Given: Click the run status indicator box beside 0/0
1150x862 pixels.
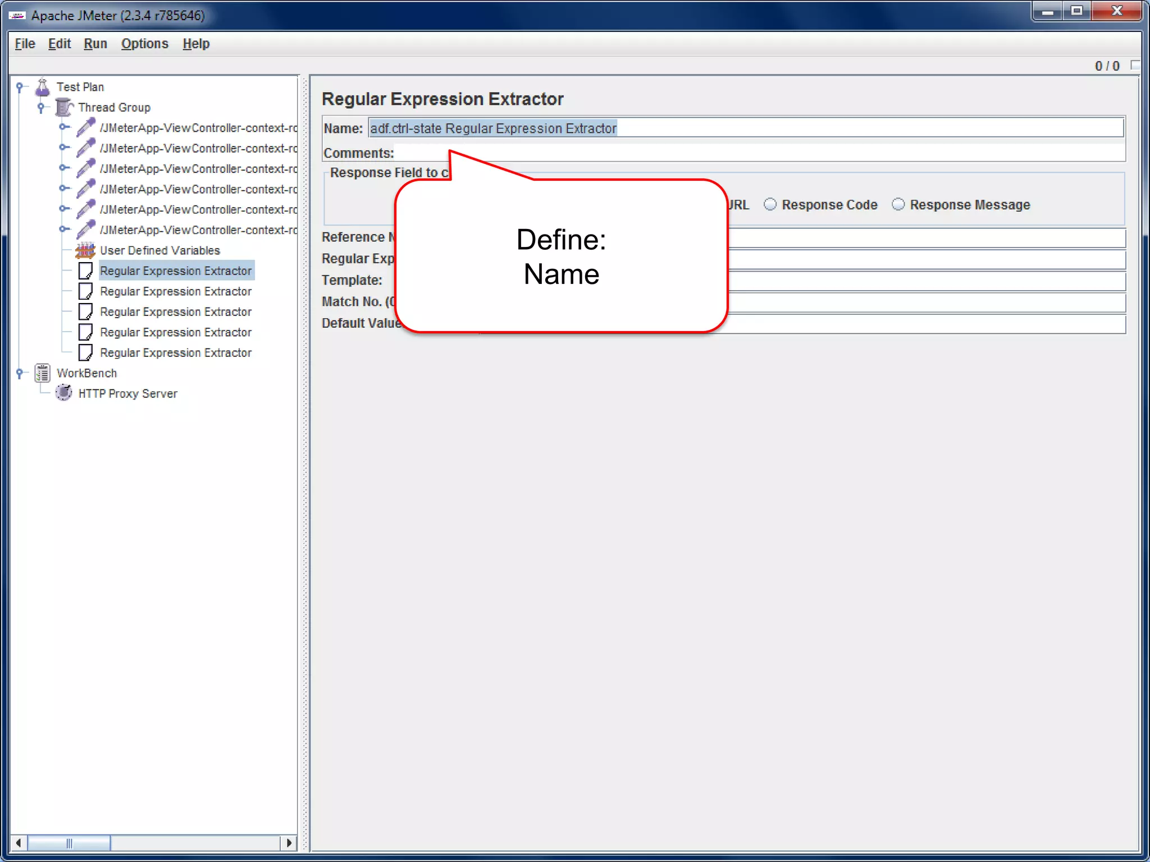Looking at the screenshot, I should pos(1135,65).
